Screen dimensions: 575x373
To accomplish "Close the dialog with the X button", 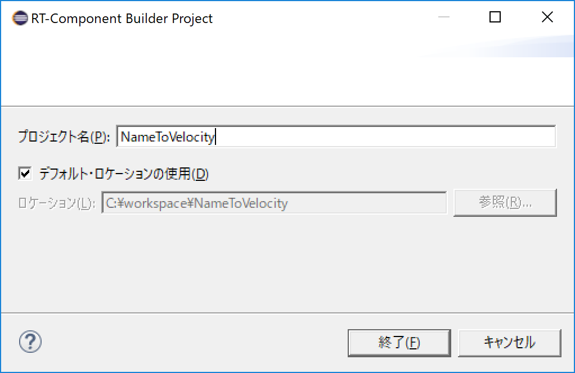I will tap(547, 17).
